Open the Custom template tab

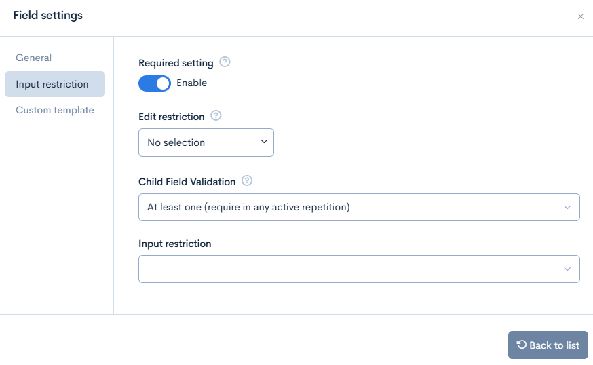coord(55,110)
